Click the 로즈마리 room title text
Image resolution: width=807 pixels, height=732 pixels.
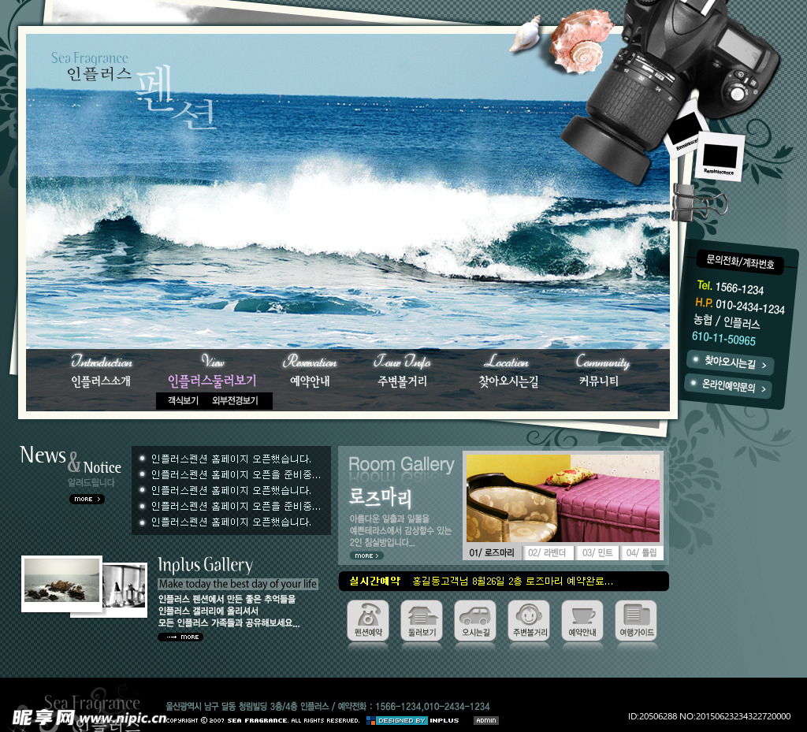point(381,498)
